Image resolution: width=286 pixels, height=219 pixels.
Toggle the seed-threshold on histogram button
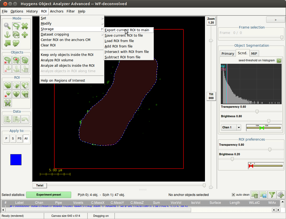point(279,61)
